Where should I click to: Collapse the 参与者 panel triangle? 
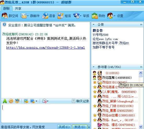point(94,67)
